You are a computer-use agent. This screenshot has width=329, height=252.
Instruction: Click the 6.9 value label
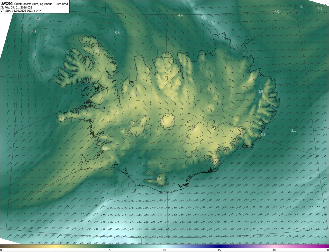(38, 19)
